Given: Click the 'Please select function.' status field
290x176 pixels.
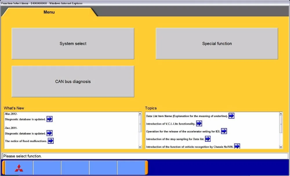Looking at the screenshot, I should [145, 156].
